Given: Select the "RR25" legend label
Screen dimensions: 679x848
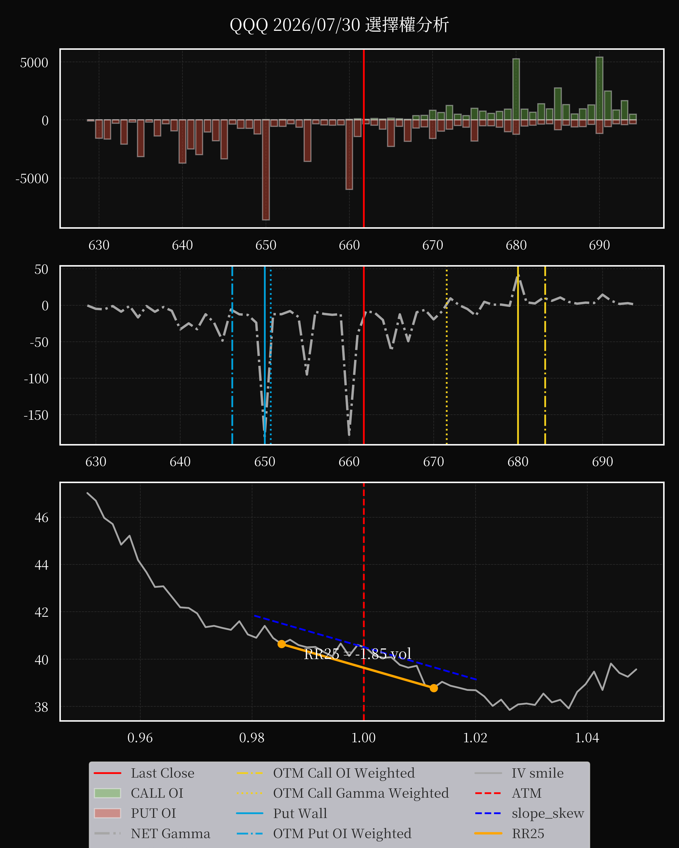Looking at the screenshot, I should coord(528,833).
